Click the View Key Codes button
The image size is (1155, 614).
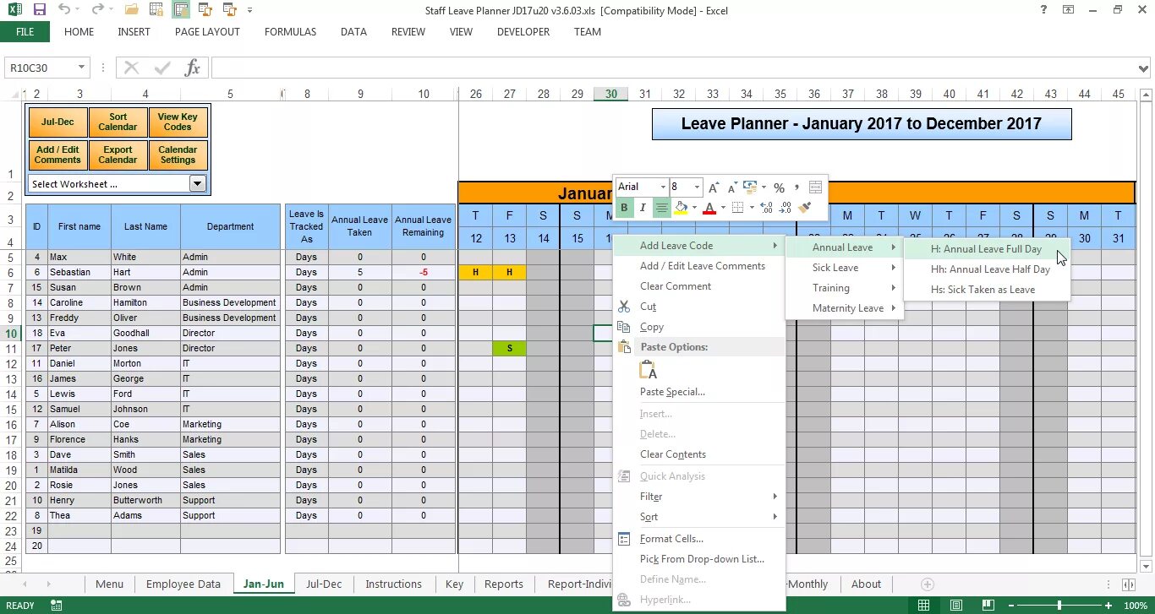[178, 122]
